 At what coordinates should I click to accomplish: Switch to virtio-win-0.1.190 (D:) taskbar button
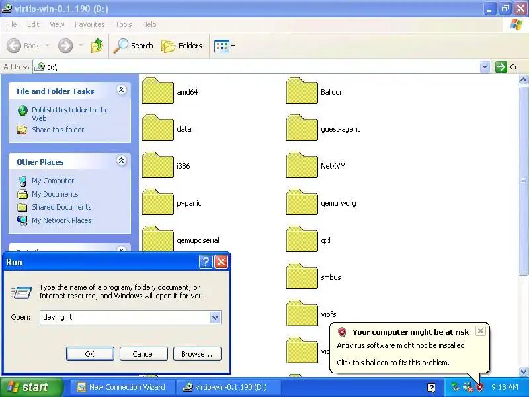click(228, 387)
